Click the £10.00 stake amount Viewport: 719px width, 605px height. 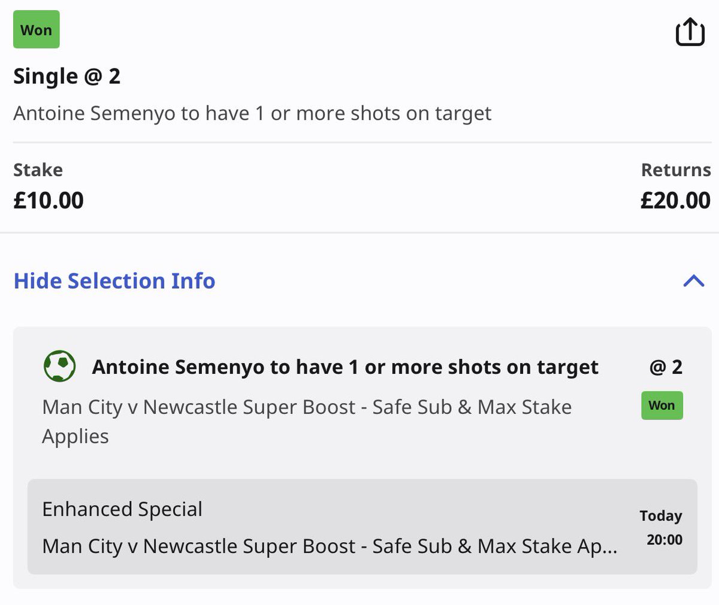(49, 200)
